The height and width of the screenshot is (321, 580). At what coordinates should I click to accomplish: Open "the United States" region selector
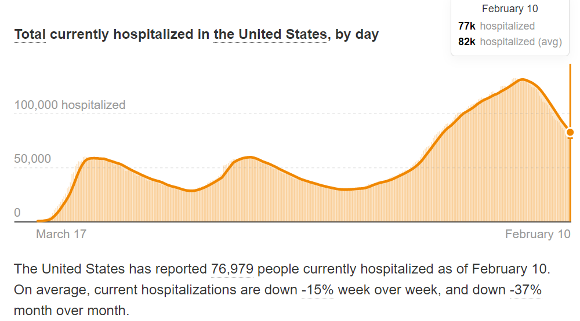[270, 35]
